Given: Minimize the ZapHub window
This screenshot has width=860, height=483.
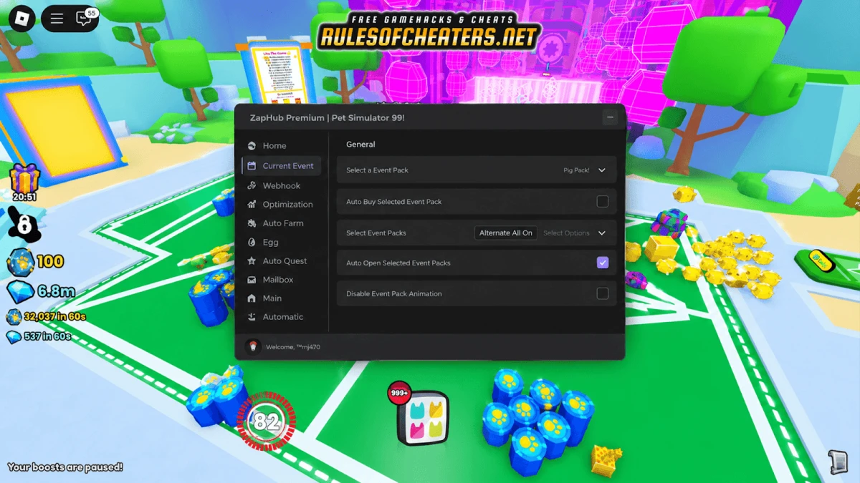Looking at the screenshot, I should [x=610, y=117].
